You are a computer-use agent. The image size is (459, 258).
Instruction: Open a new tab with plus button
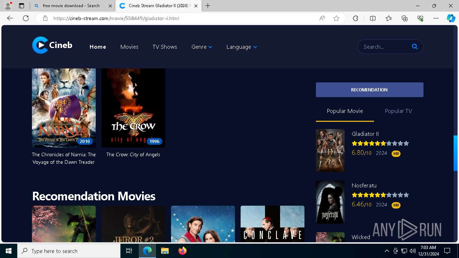click(208, 6)
